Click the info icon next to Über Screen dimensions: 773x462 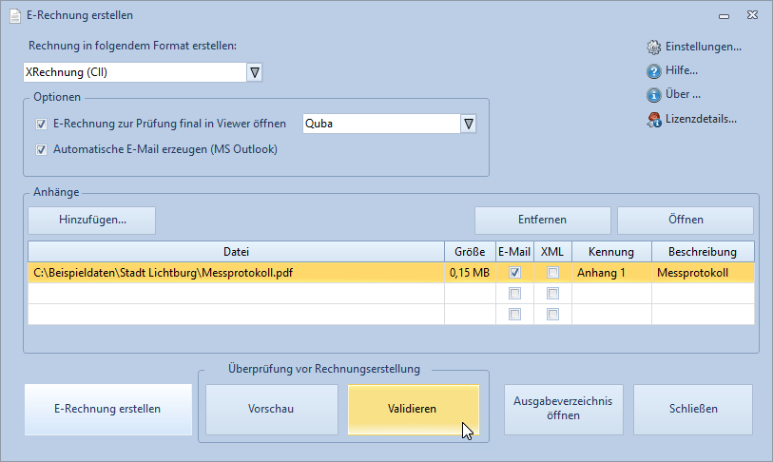point(654,95)
